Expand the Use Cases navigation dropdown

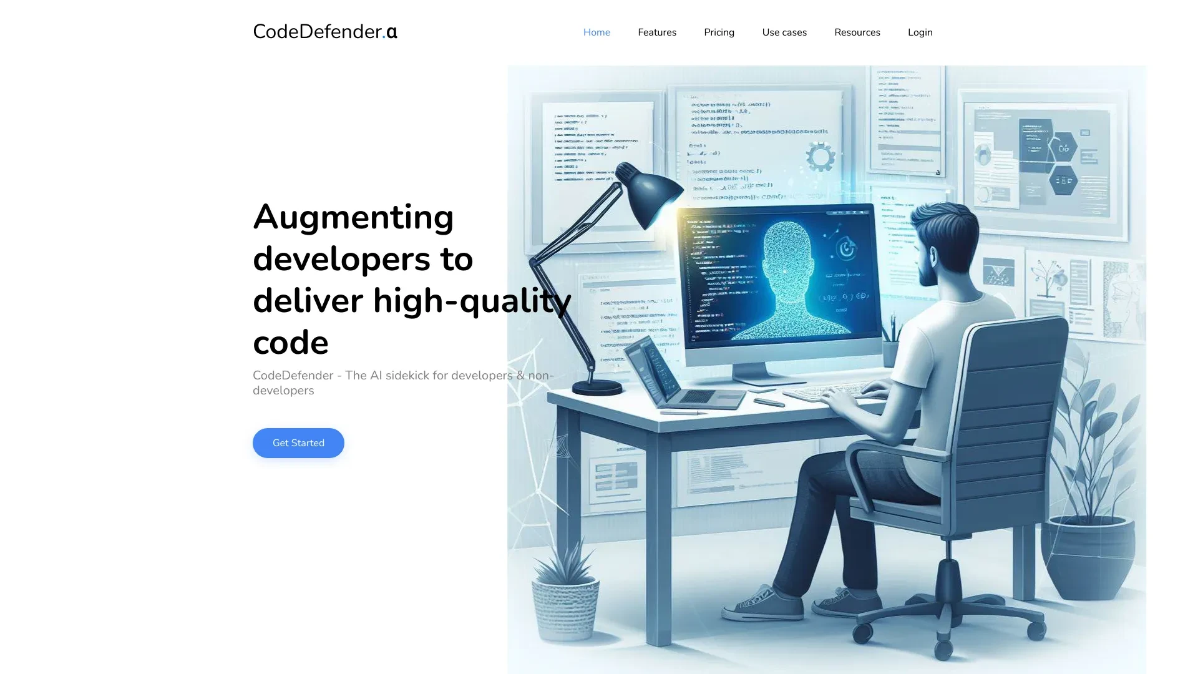point(784,32)
